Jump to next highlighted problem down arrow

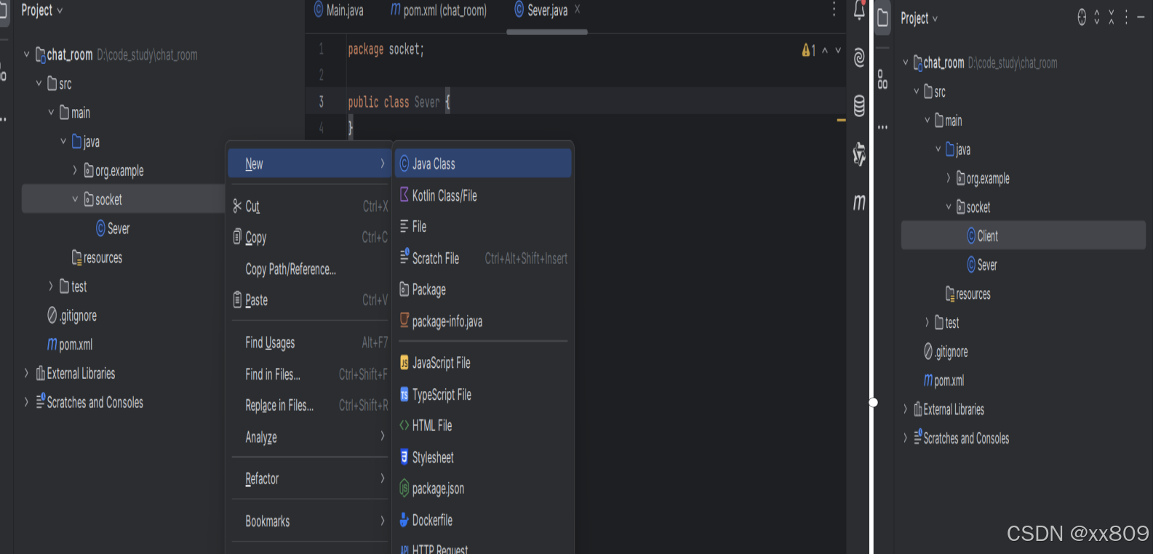coord(838,50)
